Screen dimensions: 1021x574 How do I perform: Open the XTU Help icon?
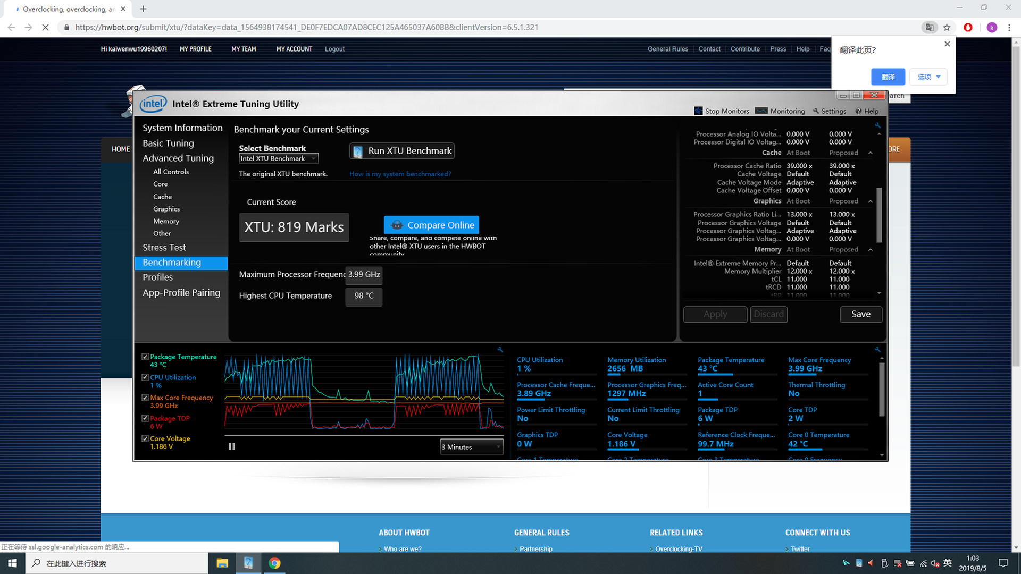pos(858,111)
